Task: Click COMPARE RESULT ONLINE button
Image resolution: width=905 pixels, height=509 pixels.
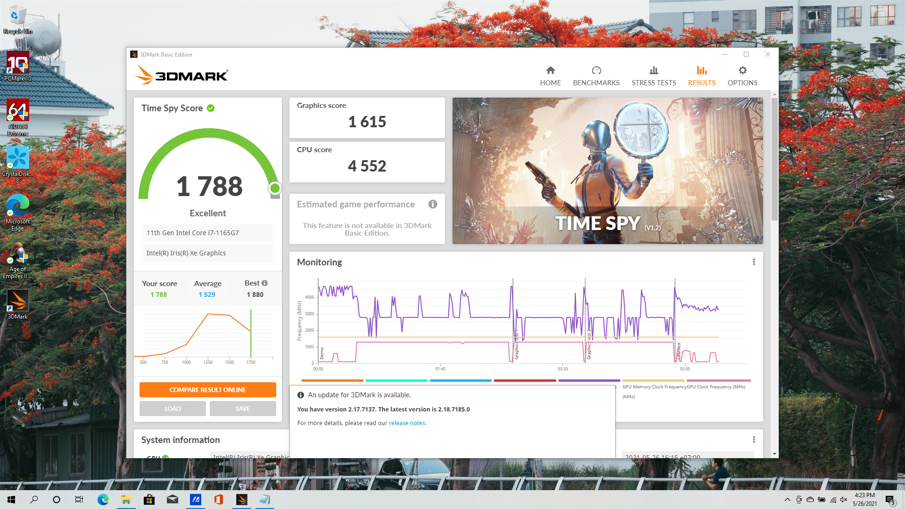Action: coord(208,390)
